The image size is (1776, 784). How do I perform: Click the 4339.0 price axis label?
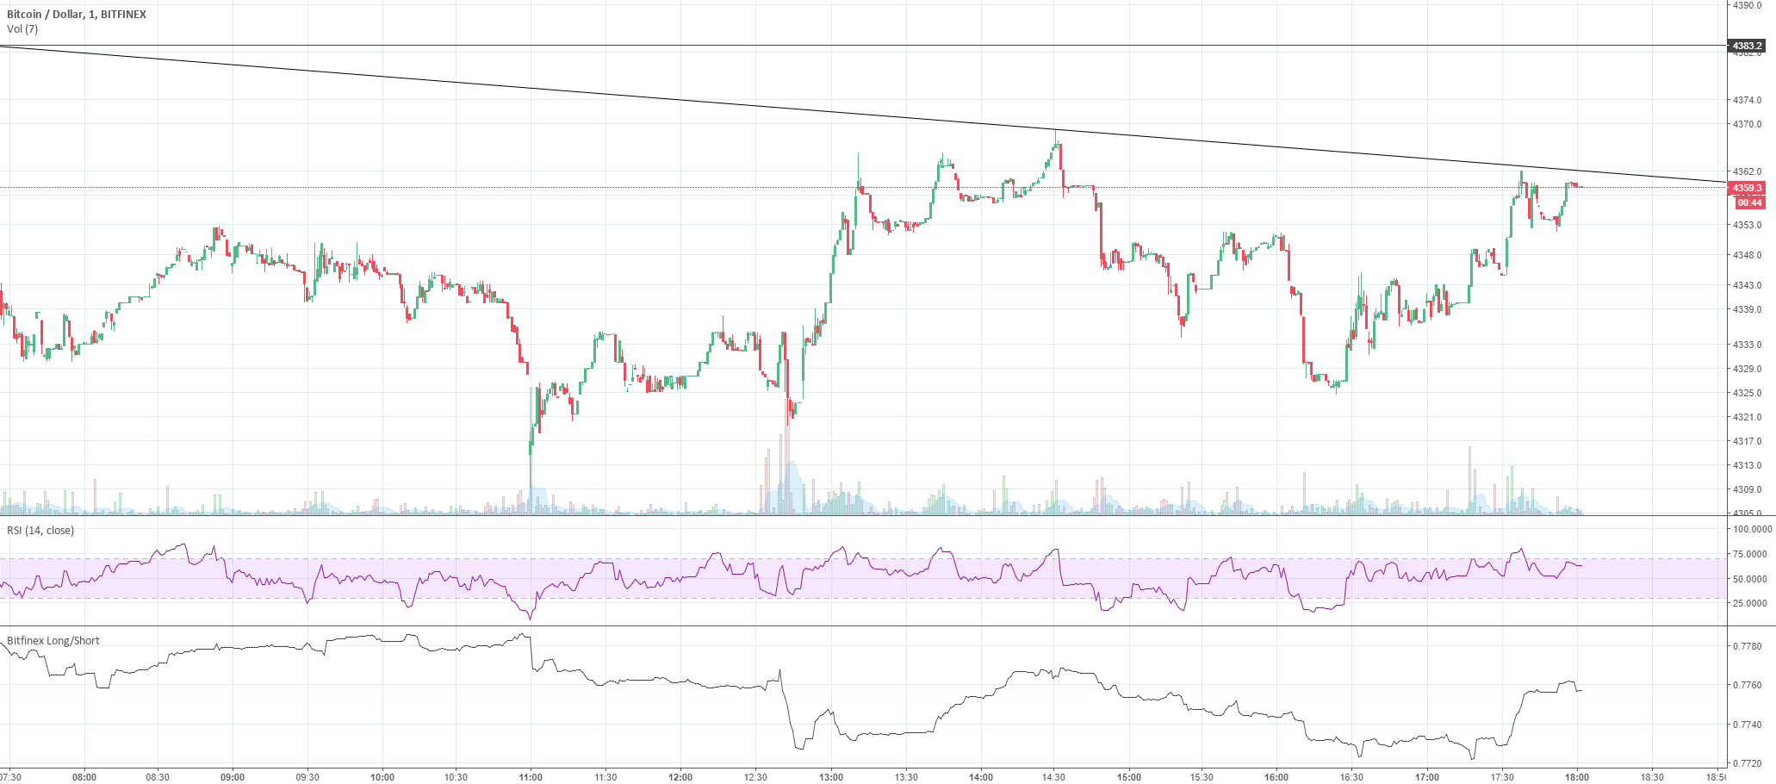pos(1748,309)
